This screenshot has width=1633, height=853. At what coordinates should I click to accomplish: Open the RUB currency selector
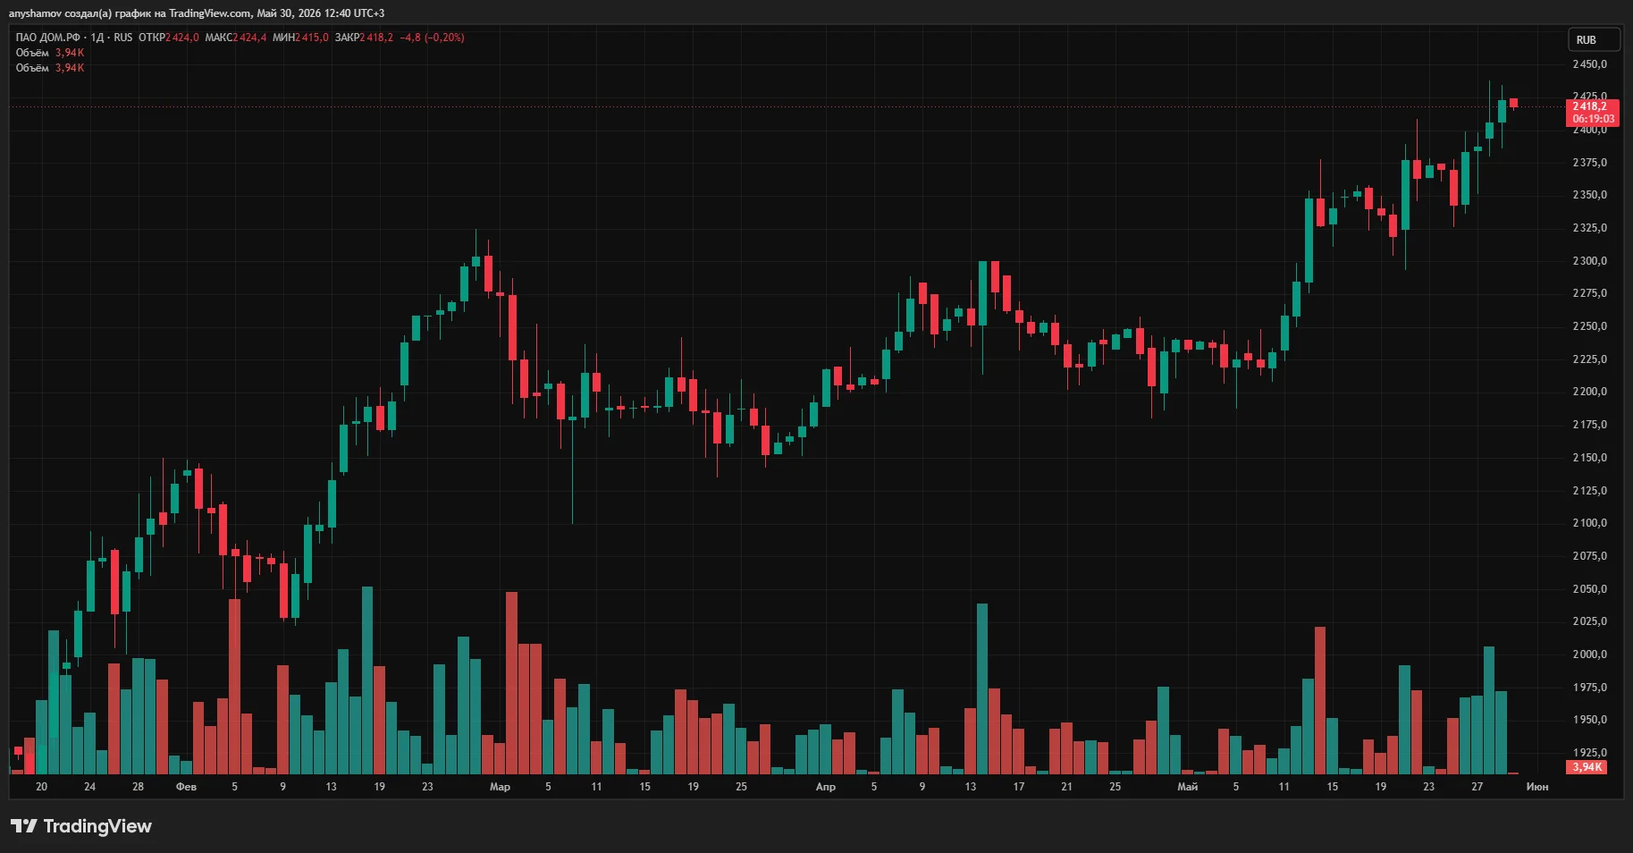click(x=1594, y=40)
